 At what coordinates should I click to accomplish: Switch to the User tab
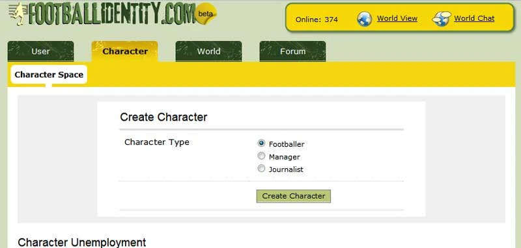coord(40,51)
